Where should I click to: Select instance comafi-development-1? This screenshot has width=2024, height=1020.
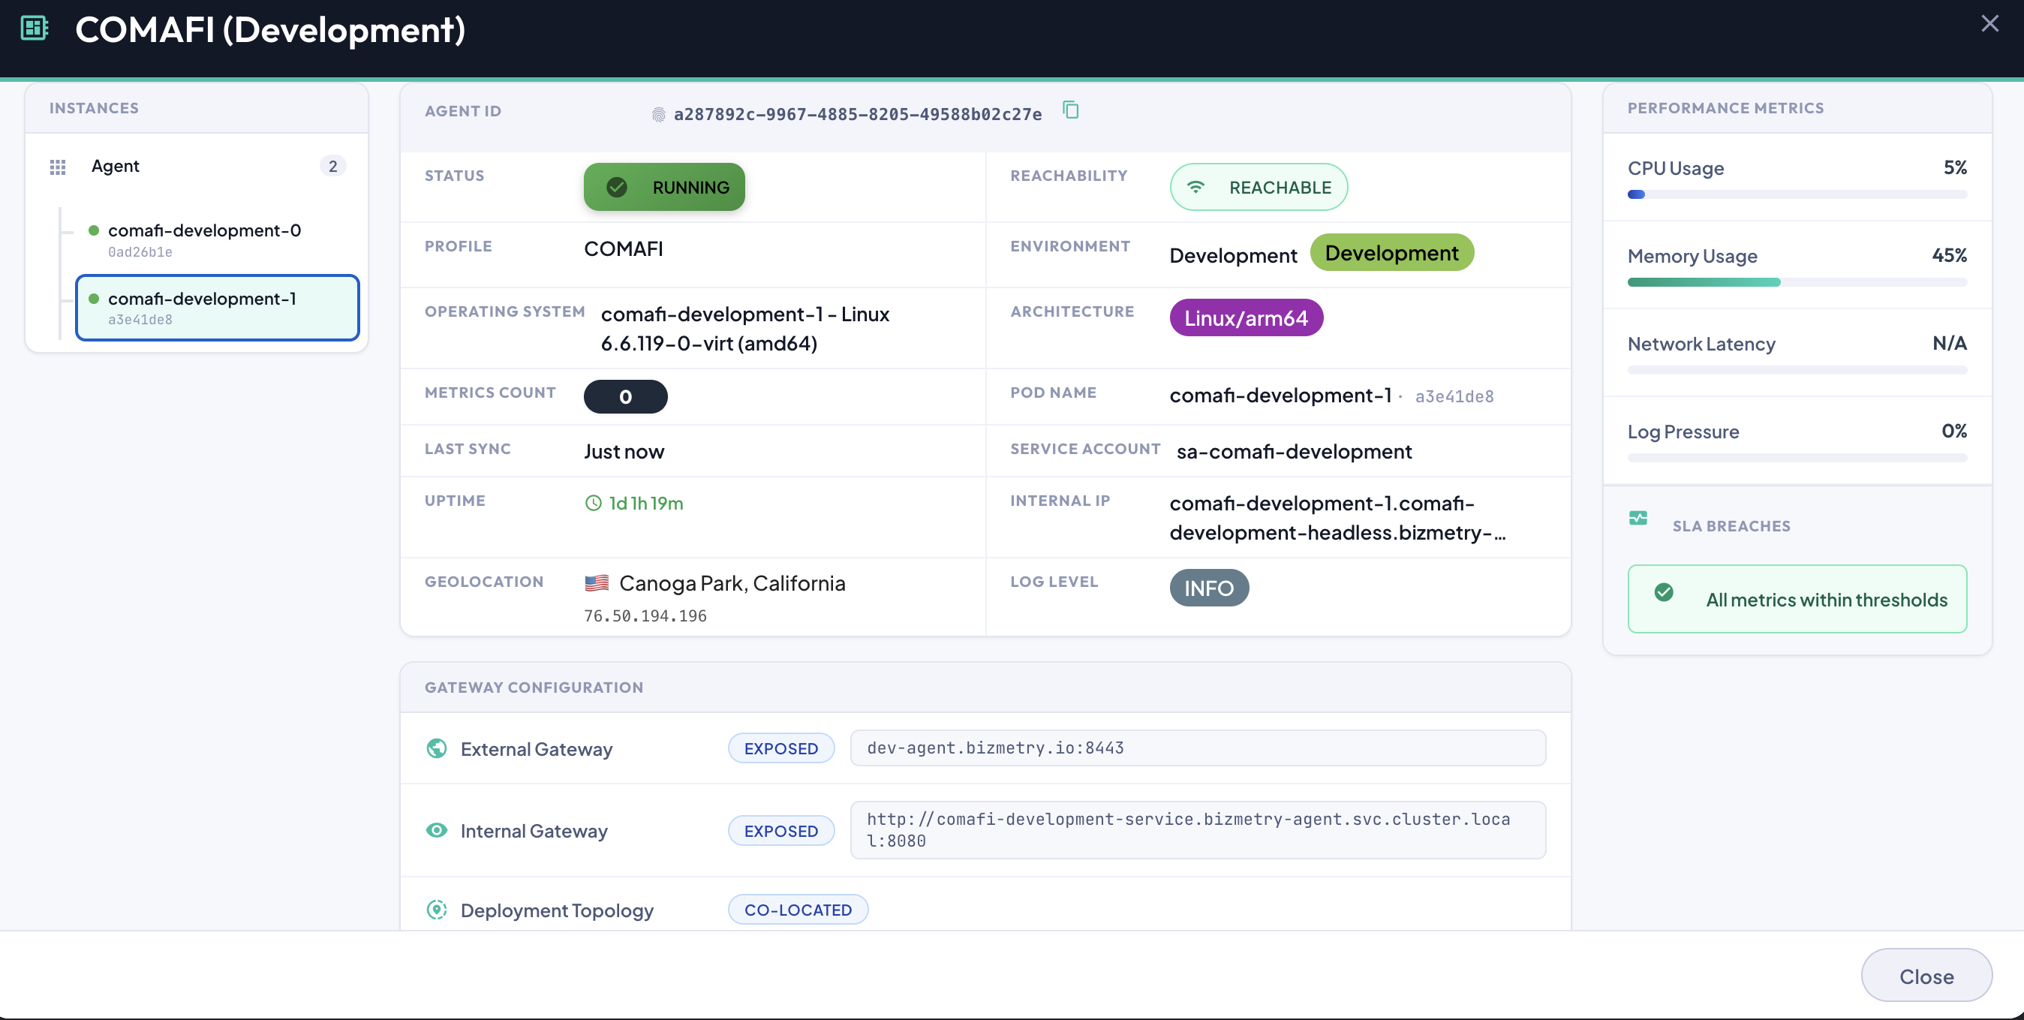pyautogui.click(x=218, y=307)
